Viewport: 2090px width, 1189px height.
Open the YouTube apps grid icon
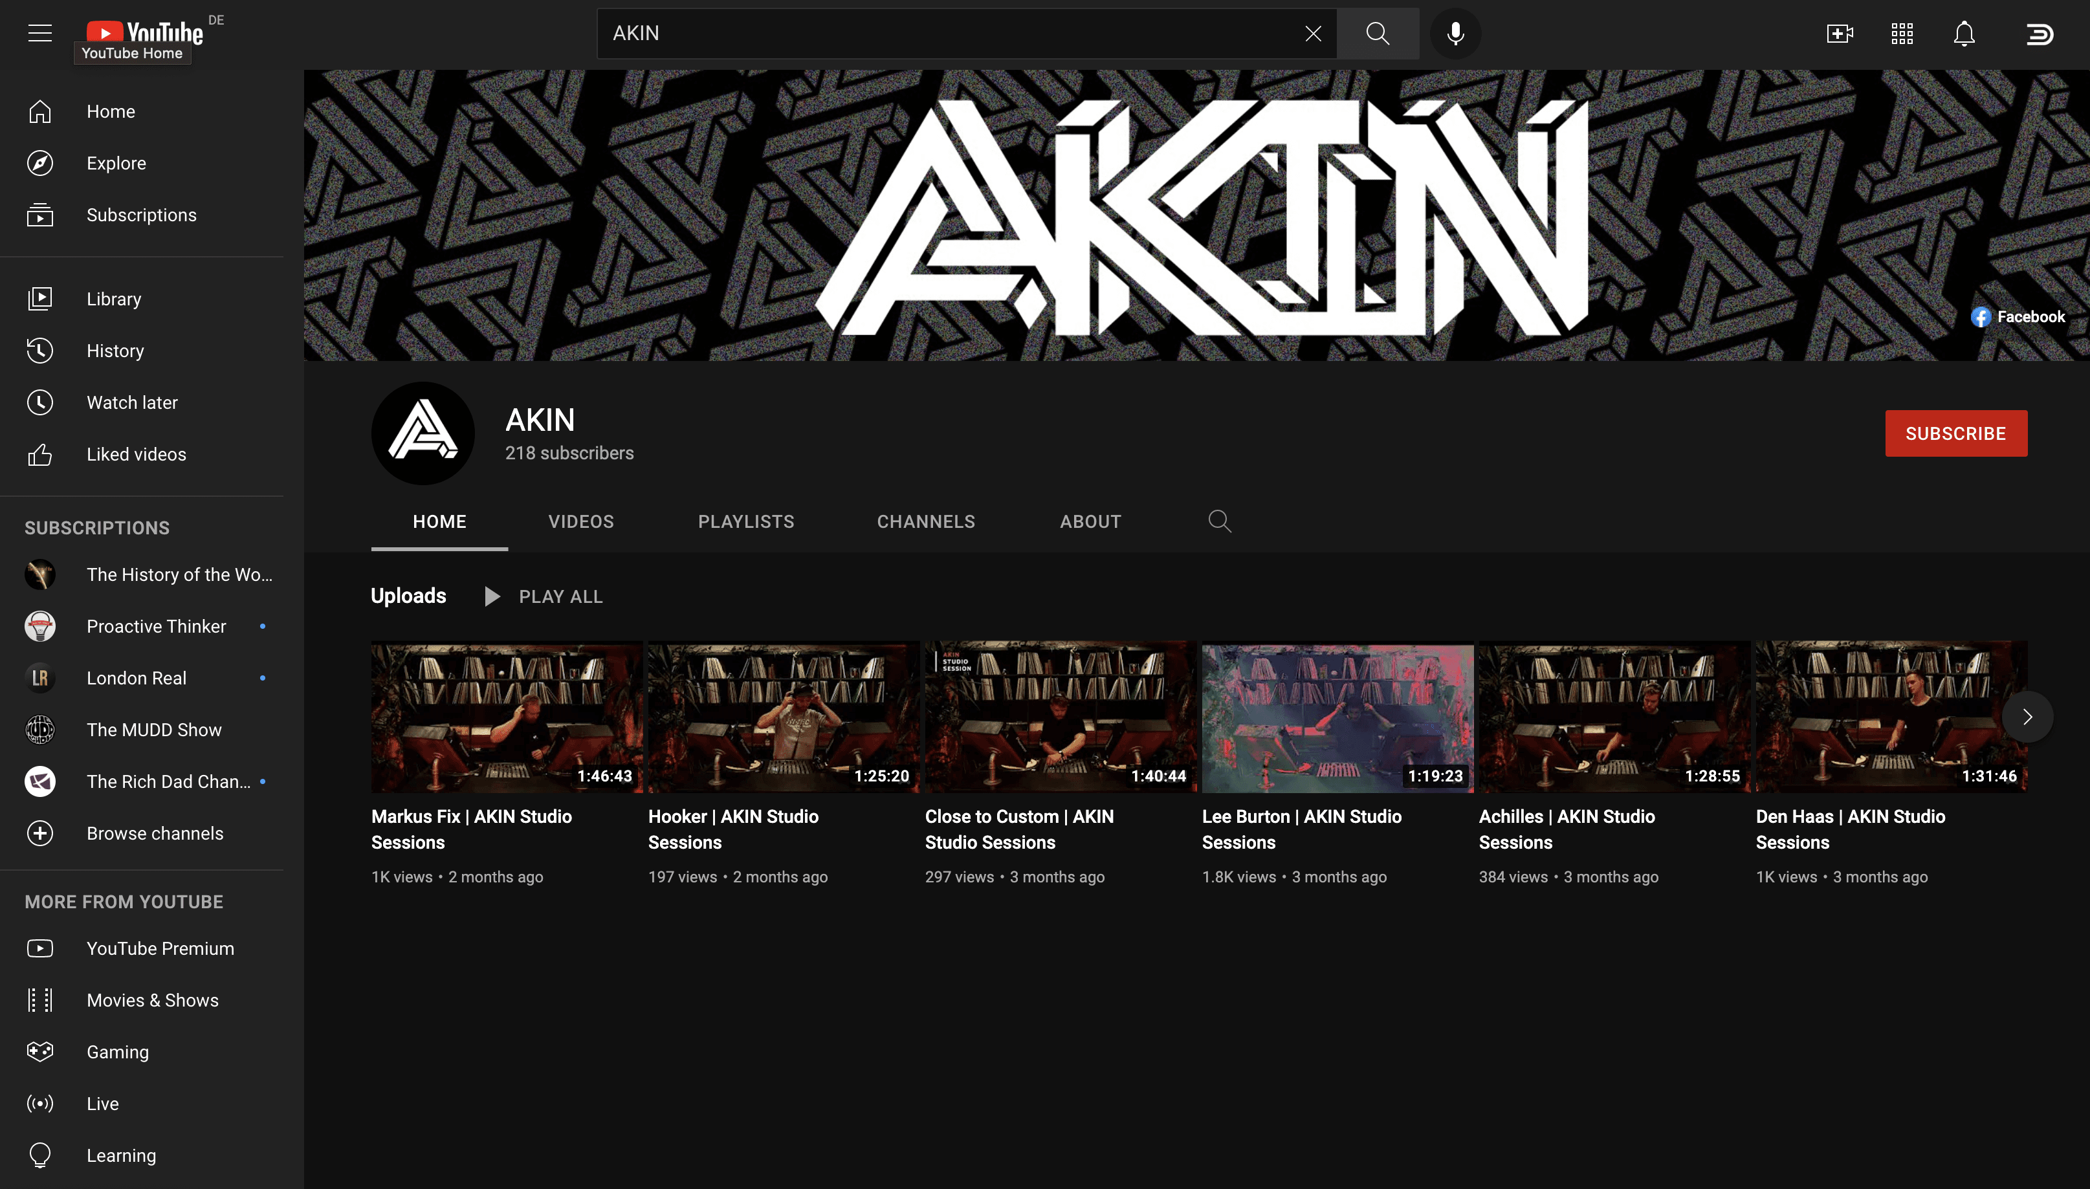point(1901,34)
